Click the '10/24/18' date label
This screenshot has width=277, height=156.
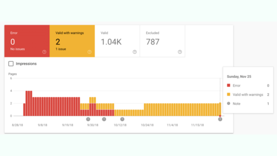[147, 125]
